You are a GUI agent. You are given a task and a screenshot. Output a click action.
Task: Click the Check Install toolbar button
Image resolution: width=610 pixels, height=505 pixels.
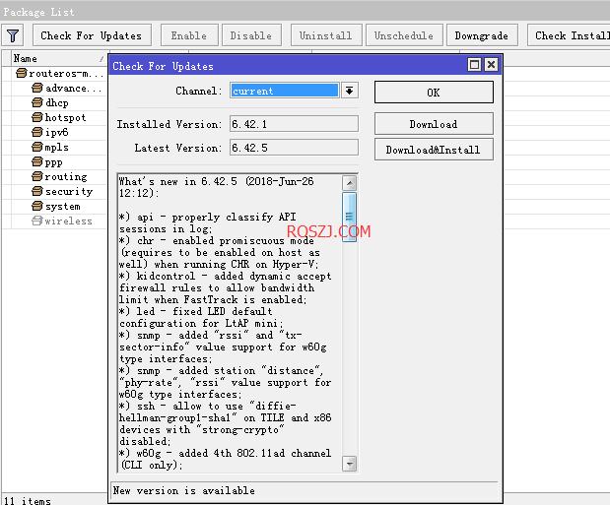click(x=569, y=35)
